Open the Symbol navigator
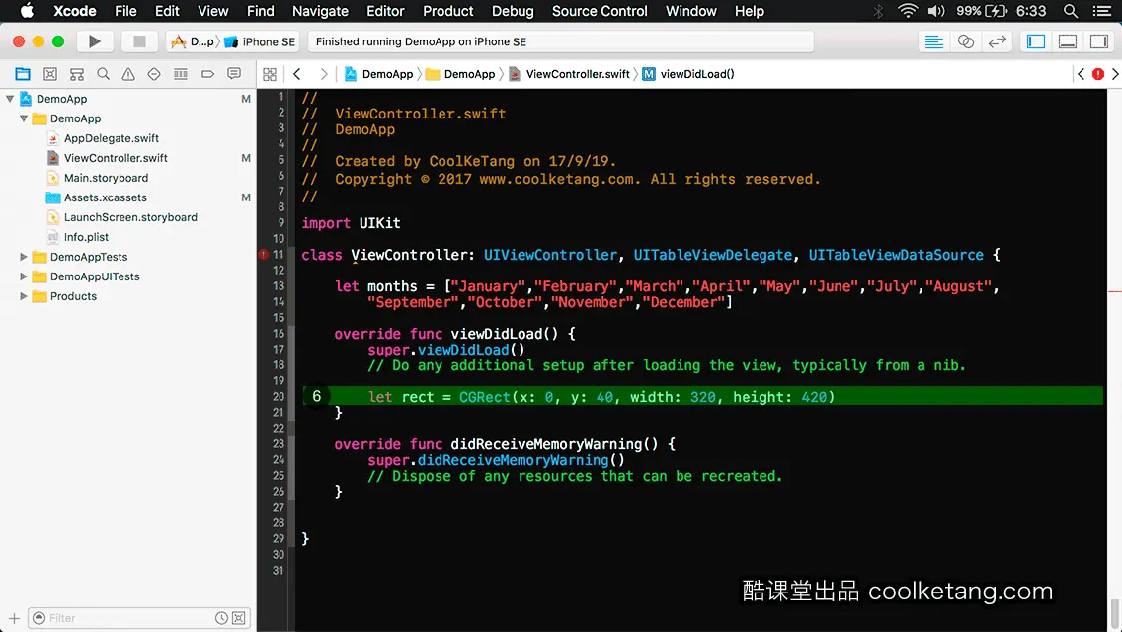The width and height of the screenshot is (1122, 632). click(x=77, y=74)
